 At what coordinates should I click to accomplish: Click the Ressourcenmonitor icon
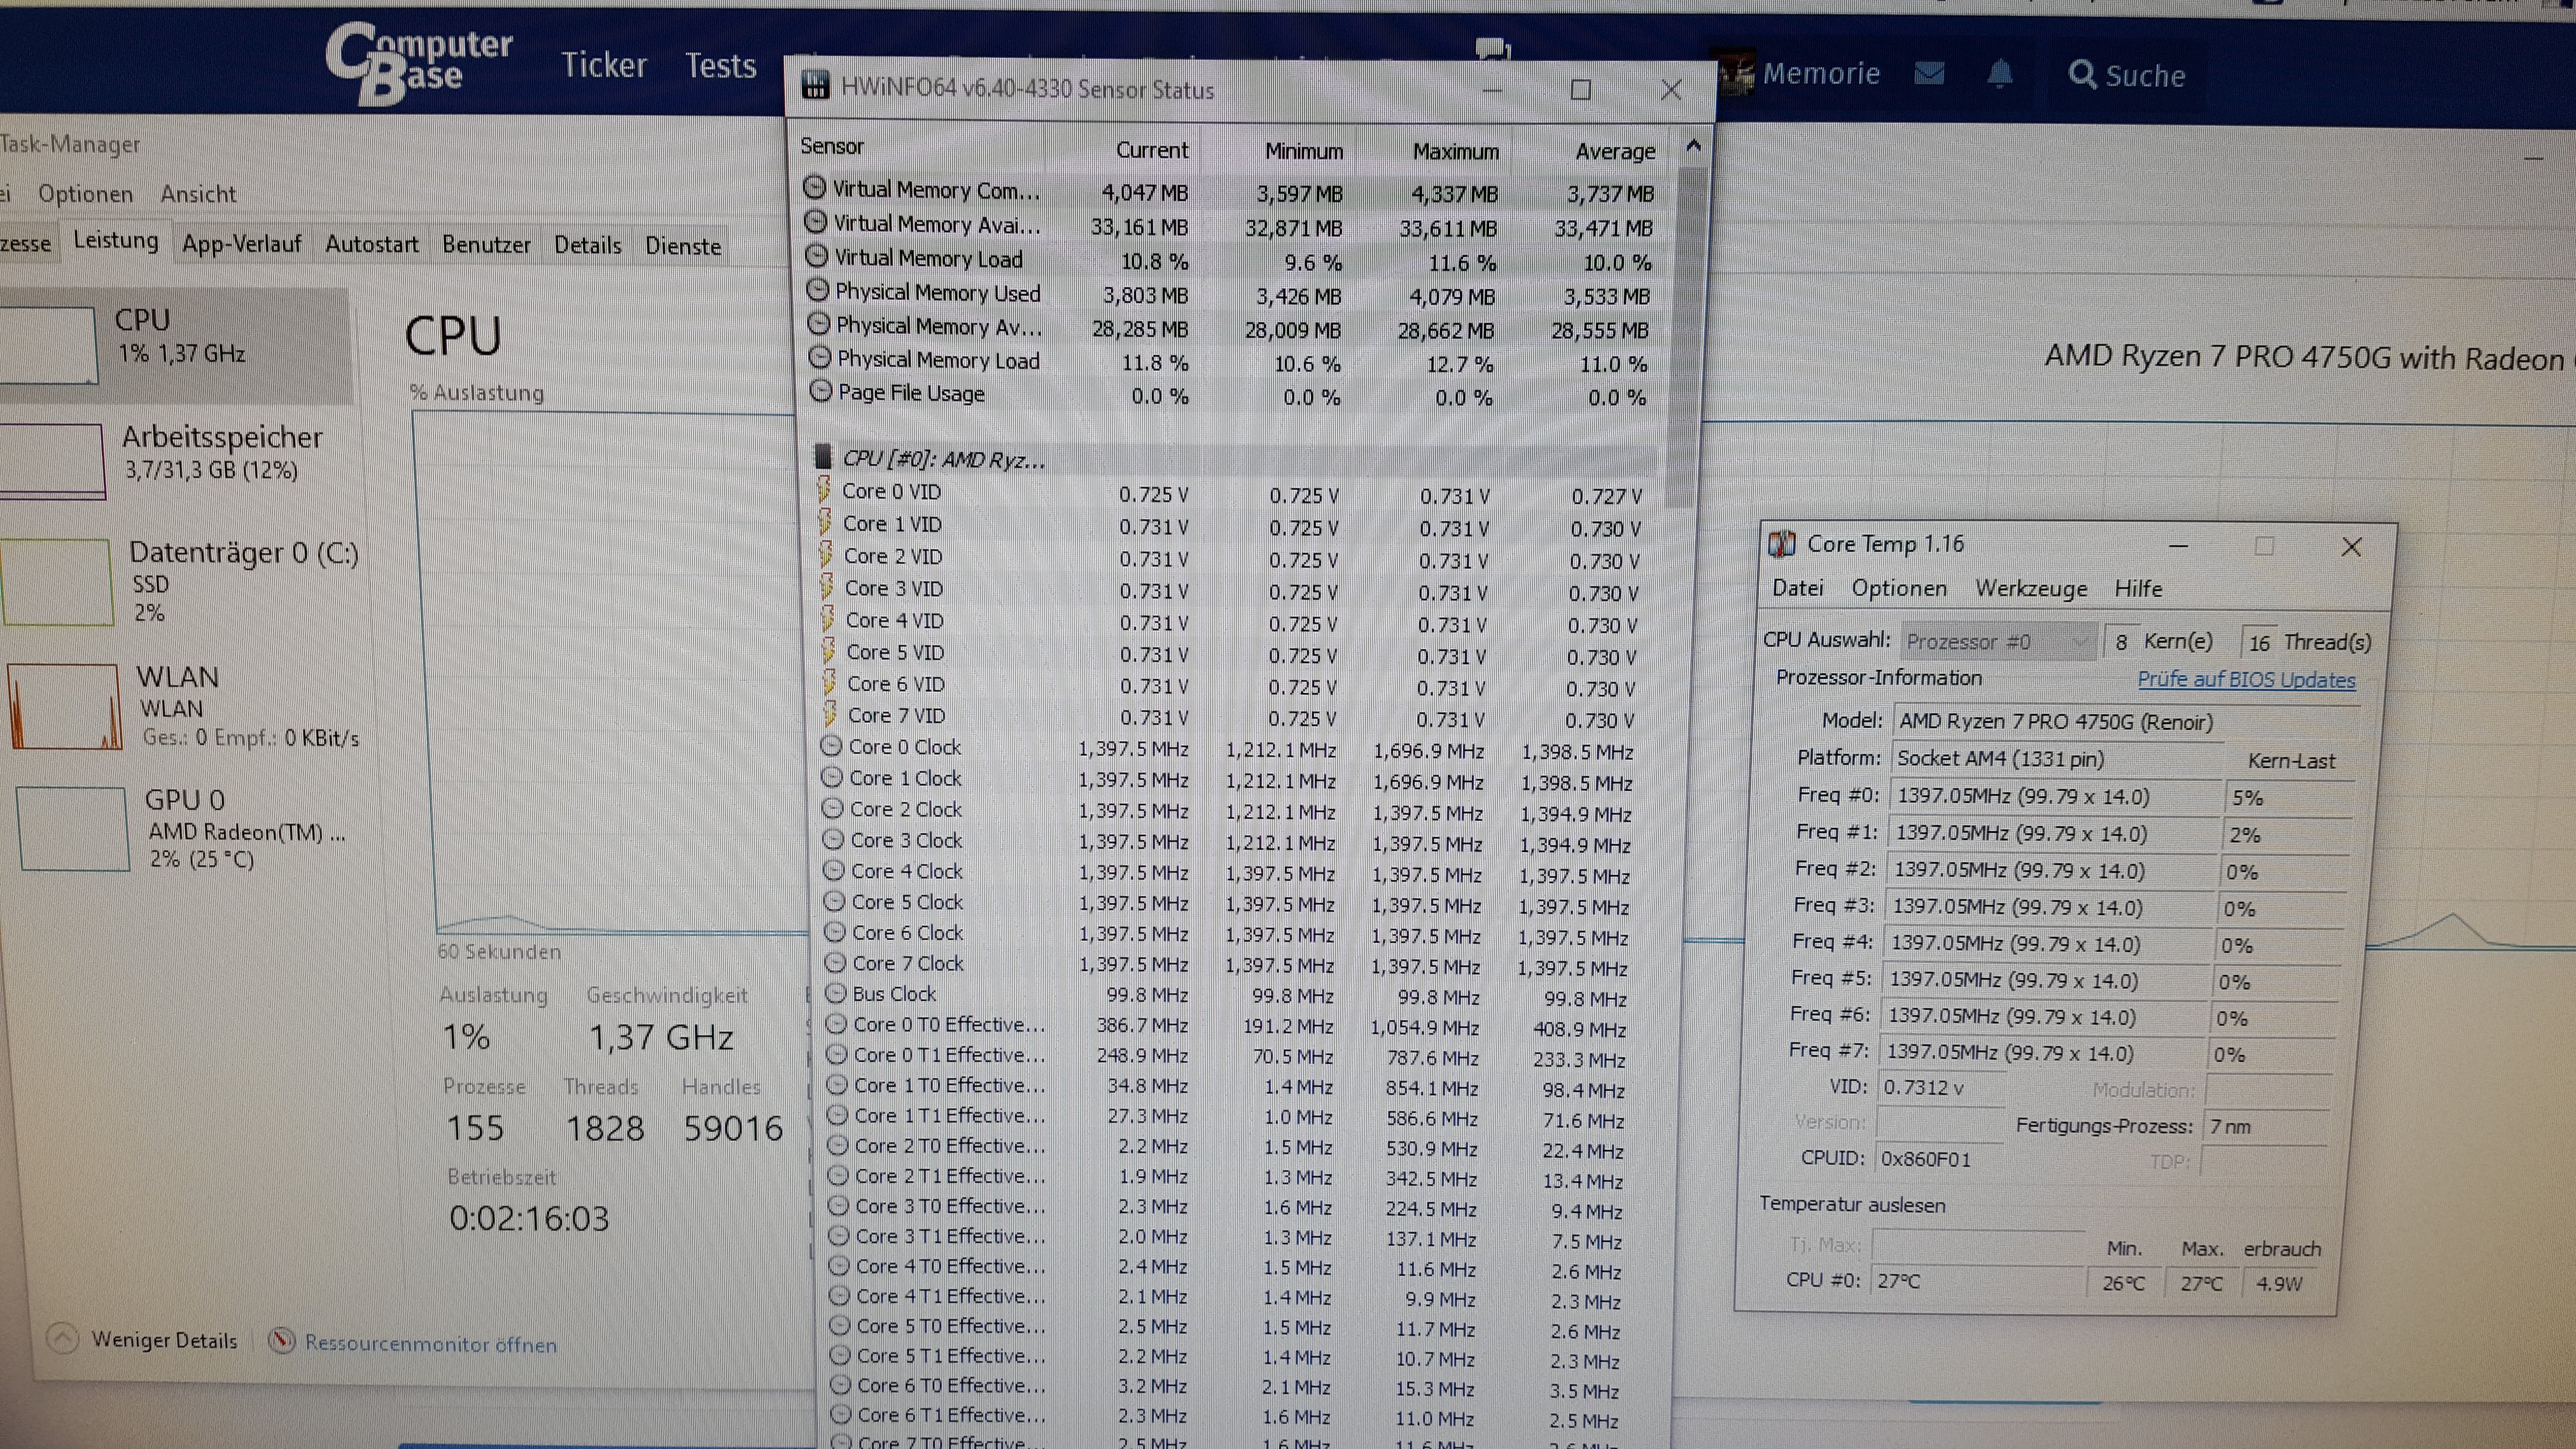click(x=282, y=1341)
